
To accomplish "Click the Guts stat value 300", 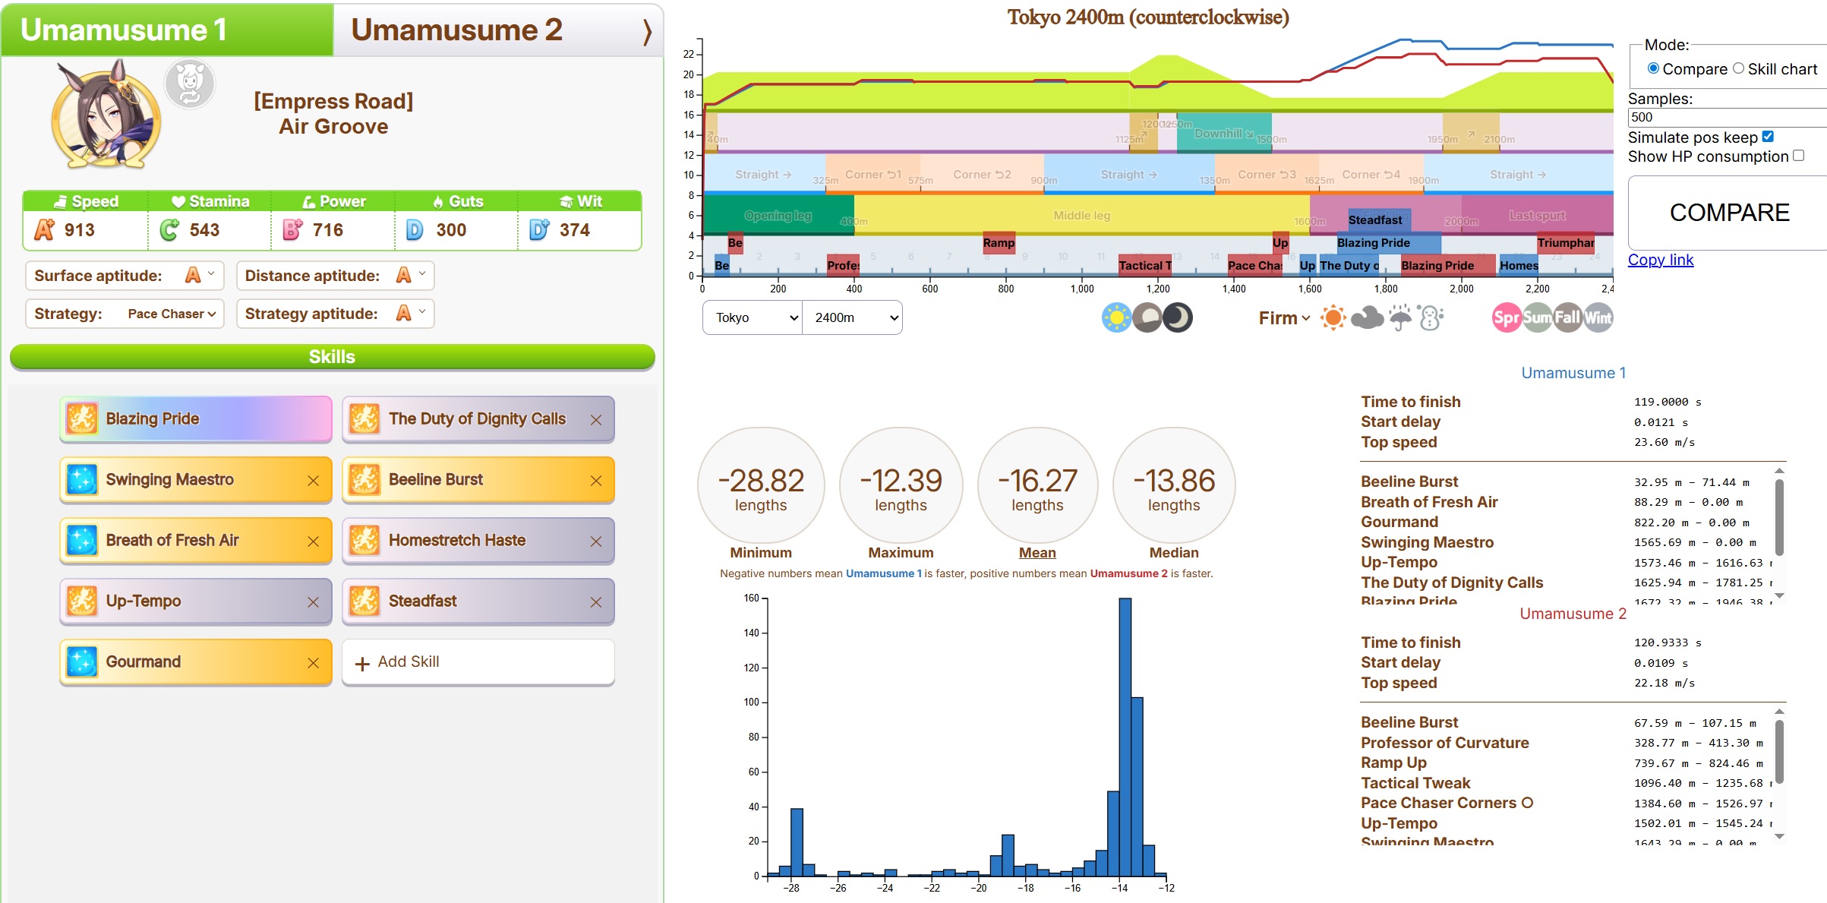I will click(x=451, y=230).
